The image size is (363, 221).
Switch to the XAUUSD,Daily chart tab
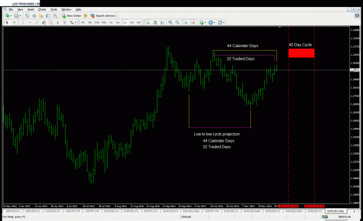(191, 211)
